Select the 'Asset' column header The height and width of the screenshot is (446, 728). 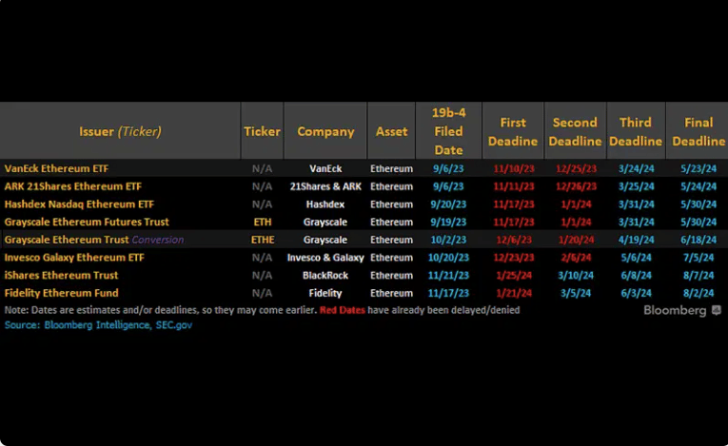tap(391, 131)
